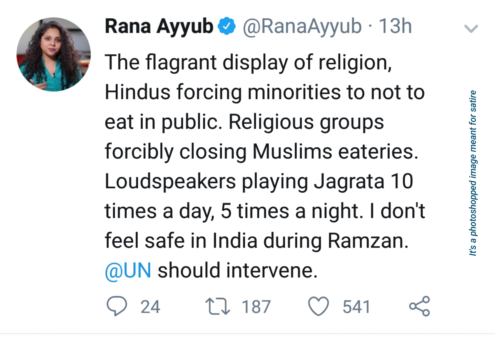Click the line 'feel safe in India during Ramzan'
This screenshot has height=339, width=495.
pos(256,241)
